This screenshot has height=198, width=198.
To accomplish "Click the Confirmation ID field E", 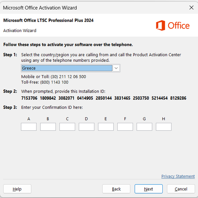I will coord(106,127).
